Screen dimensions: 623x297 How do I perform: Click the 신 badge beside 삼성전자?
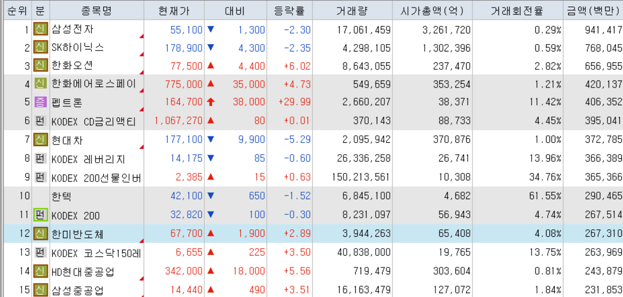point(39,29)
